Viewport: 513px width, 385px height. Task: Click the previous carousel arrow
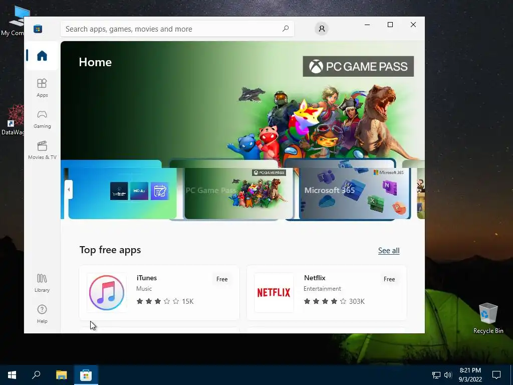click(x=68, y=189)
